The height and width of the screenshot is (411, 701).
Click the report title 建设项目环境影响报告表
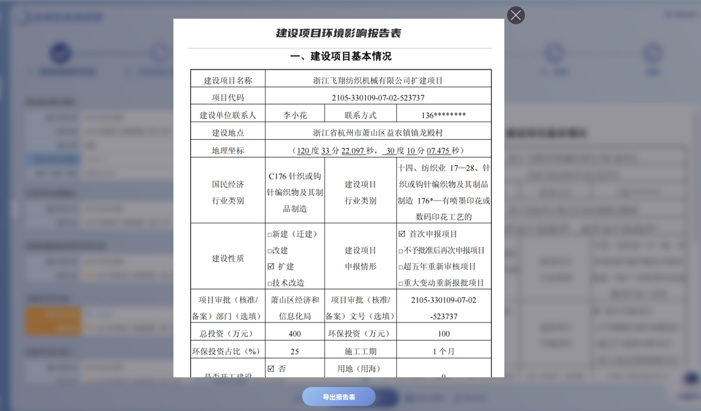tap(339, 33)
